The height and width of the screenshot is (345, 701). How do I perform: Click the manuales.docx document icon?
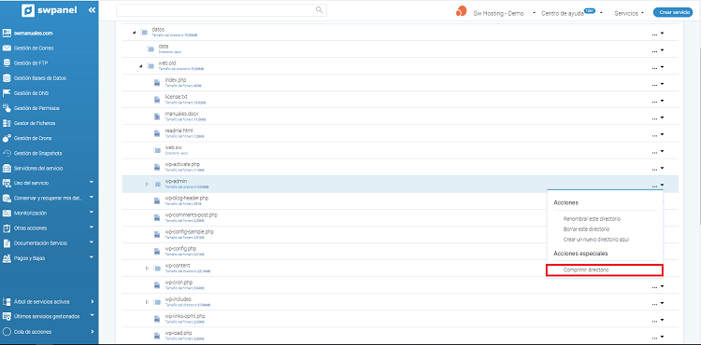(157, 117)
